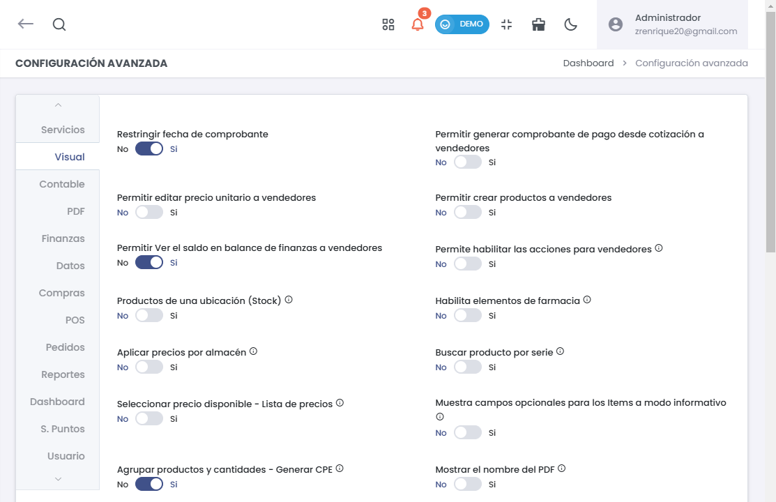
Task: Switch to dark mode moon icon
Action: (x=570, y=24)
